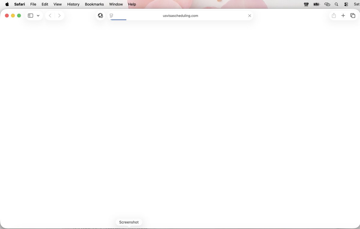The width and height of the screenshot is (360, 229).
Task: Open the View menu
Action: point(58,4)
